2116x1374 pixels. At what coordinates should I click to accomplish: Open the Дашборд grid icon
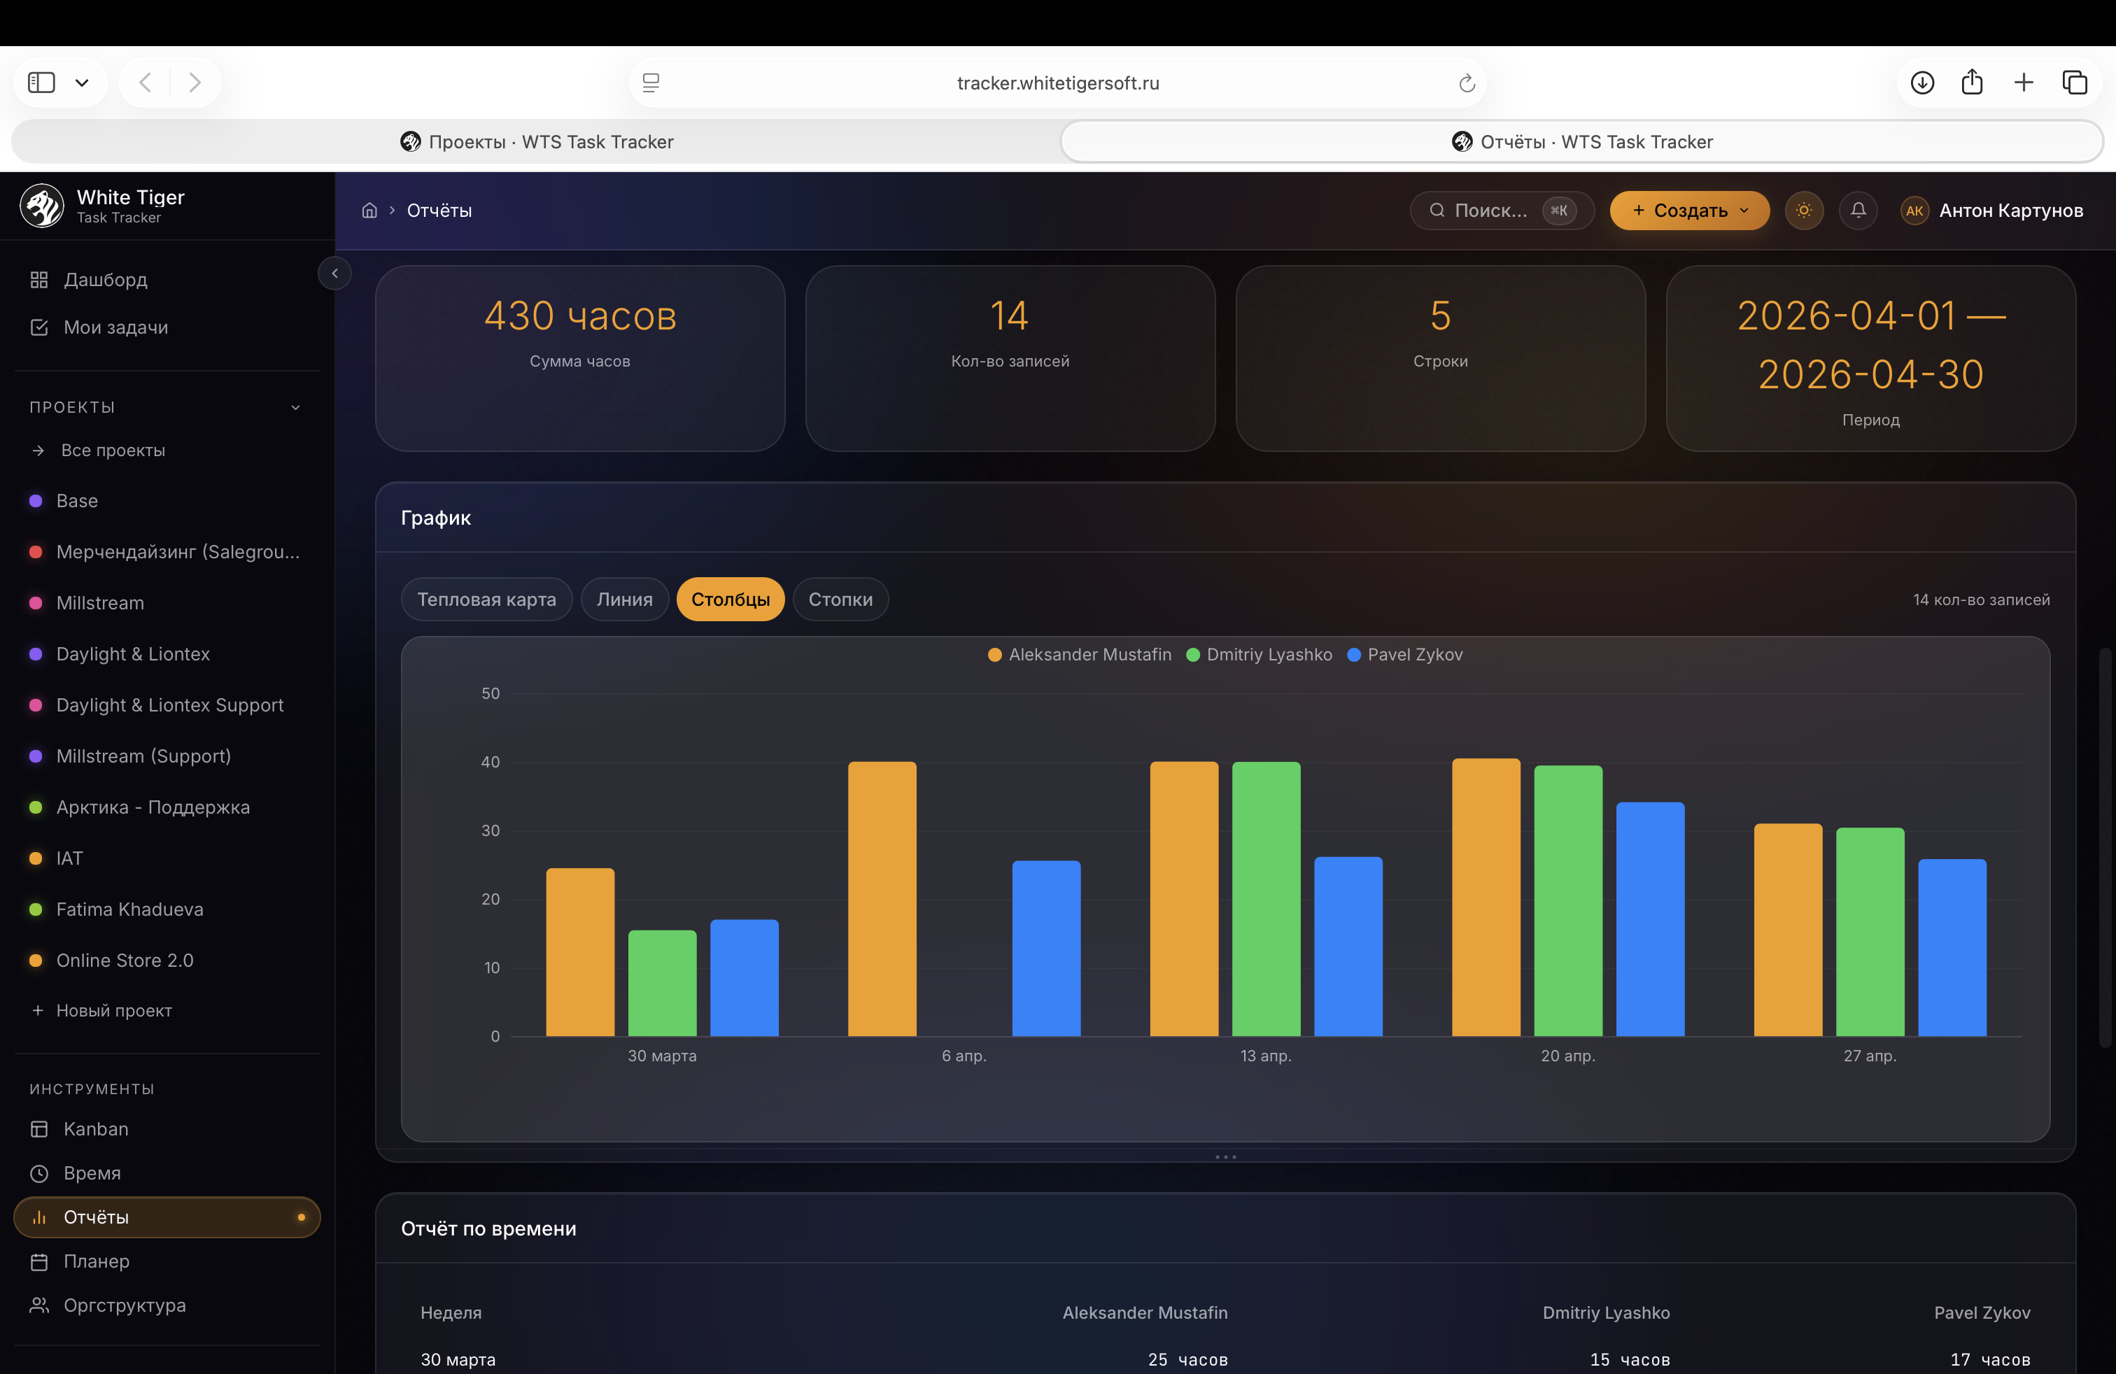(x=39, y=279)
